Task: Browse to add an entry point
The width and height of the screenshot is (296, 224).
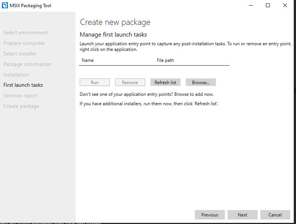Action: (x=201, y=82)
